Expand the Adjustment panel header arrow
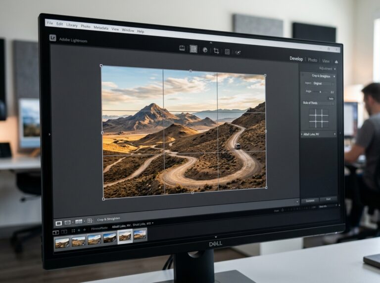 [x=334, y=69]
